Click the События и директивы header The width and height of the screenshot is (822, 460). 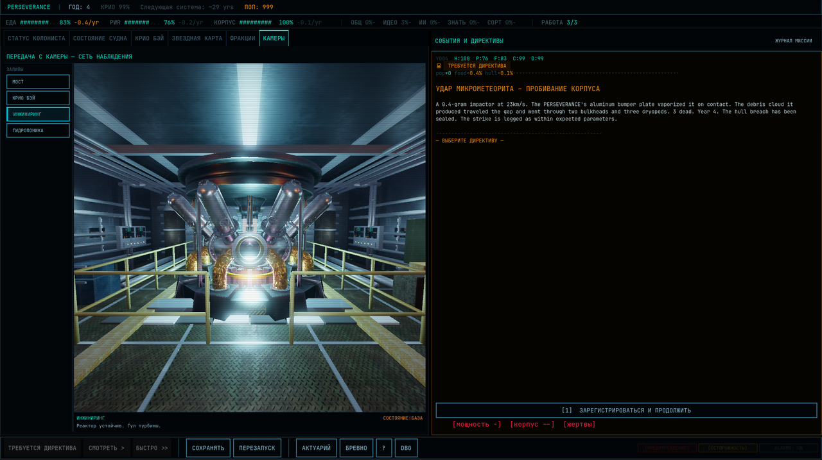pyautogui.click(x=469, y=41)
